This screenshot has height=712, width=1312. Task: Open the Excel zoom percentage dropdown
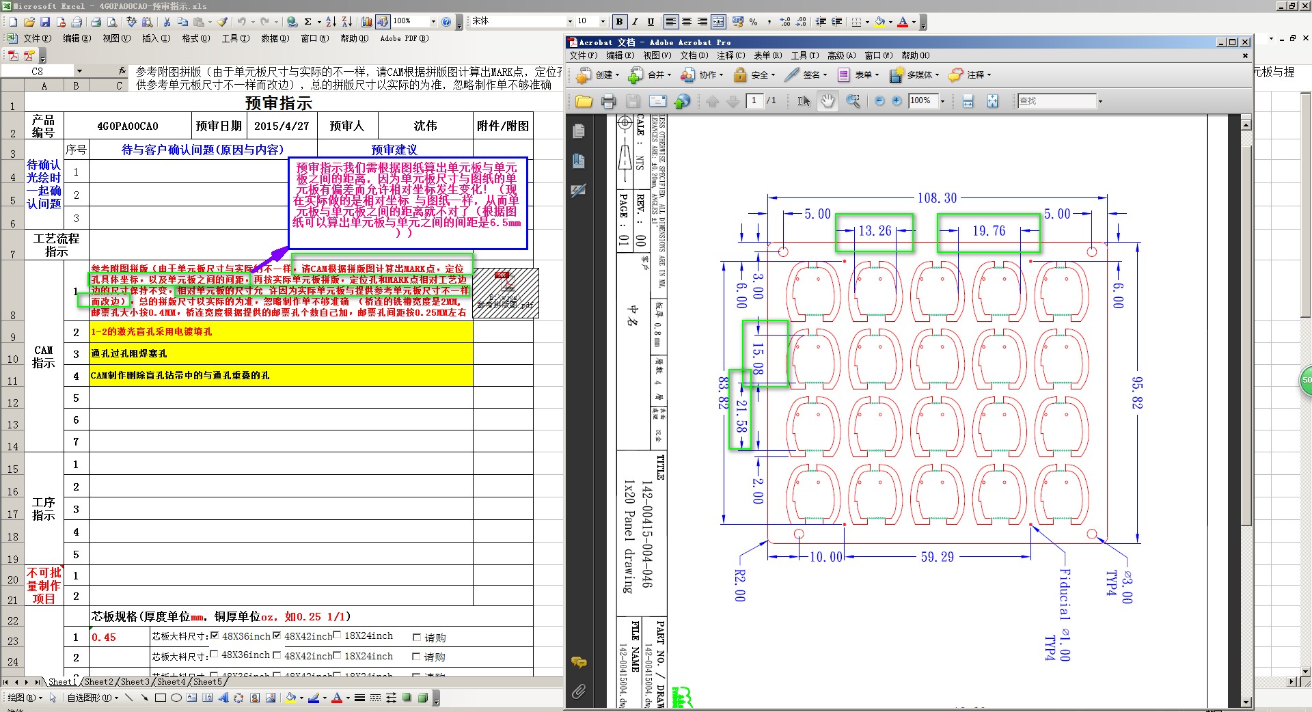[433, 22]
